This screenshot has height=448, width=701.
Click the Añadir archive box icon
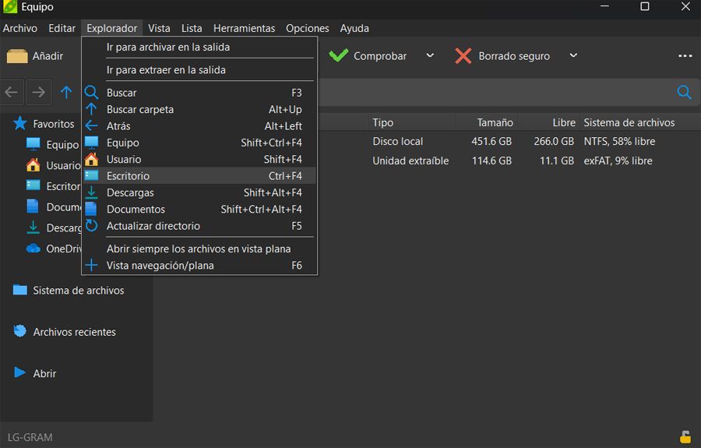click(x=17, y=56)
